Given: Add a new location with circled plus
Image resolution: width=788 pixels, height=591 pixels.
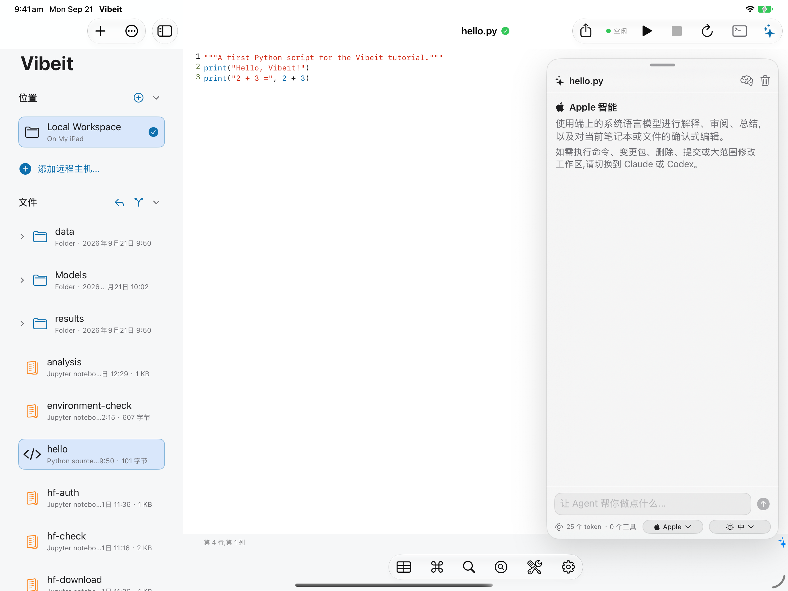Looking at the screenshot, I should click(x=139, y=98).
